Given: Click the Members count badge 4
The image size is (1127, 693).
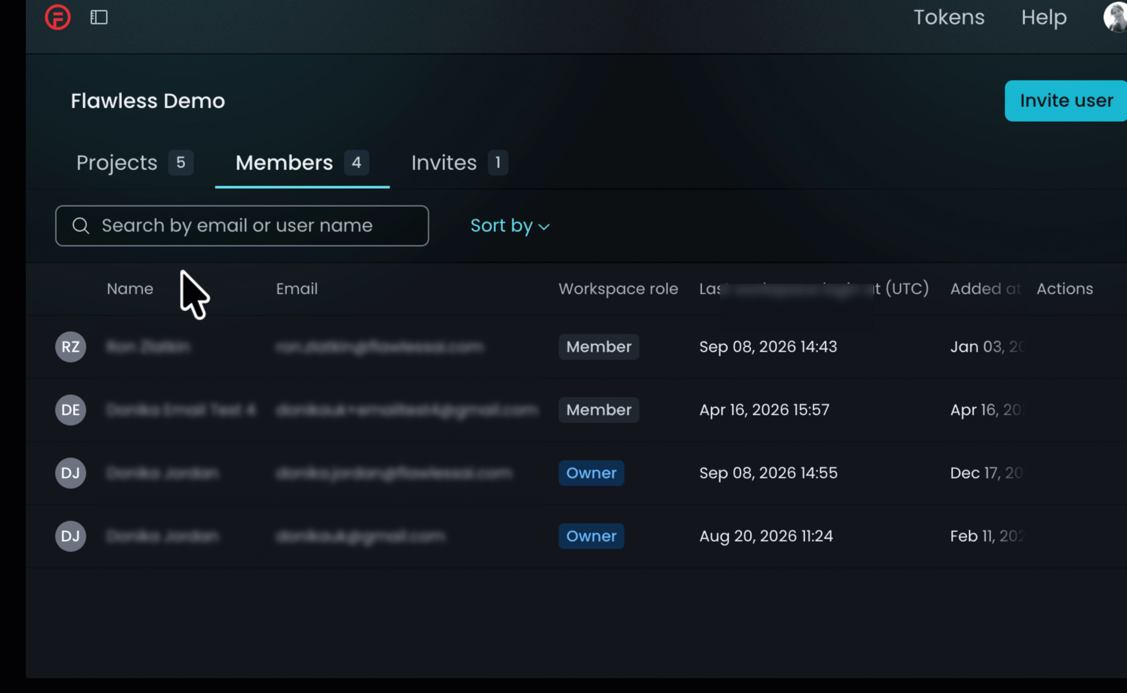Looking at the screenshot, I should point(357,162).
